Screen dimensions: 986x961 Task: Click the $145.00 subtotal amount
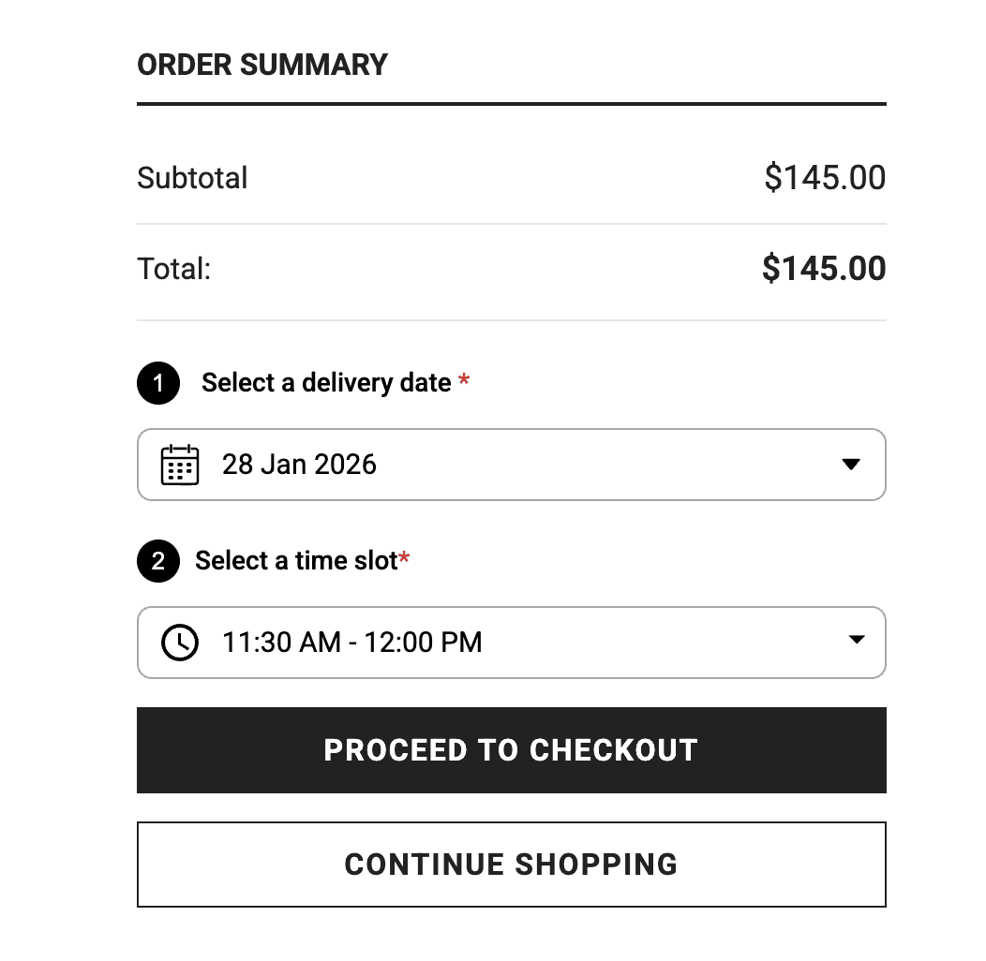pyautogui.click(x=825, y=178)
